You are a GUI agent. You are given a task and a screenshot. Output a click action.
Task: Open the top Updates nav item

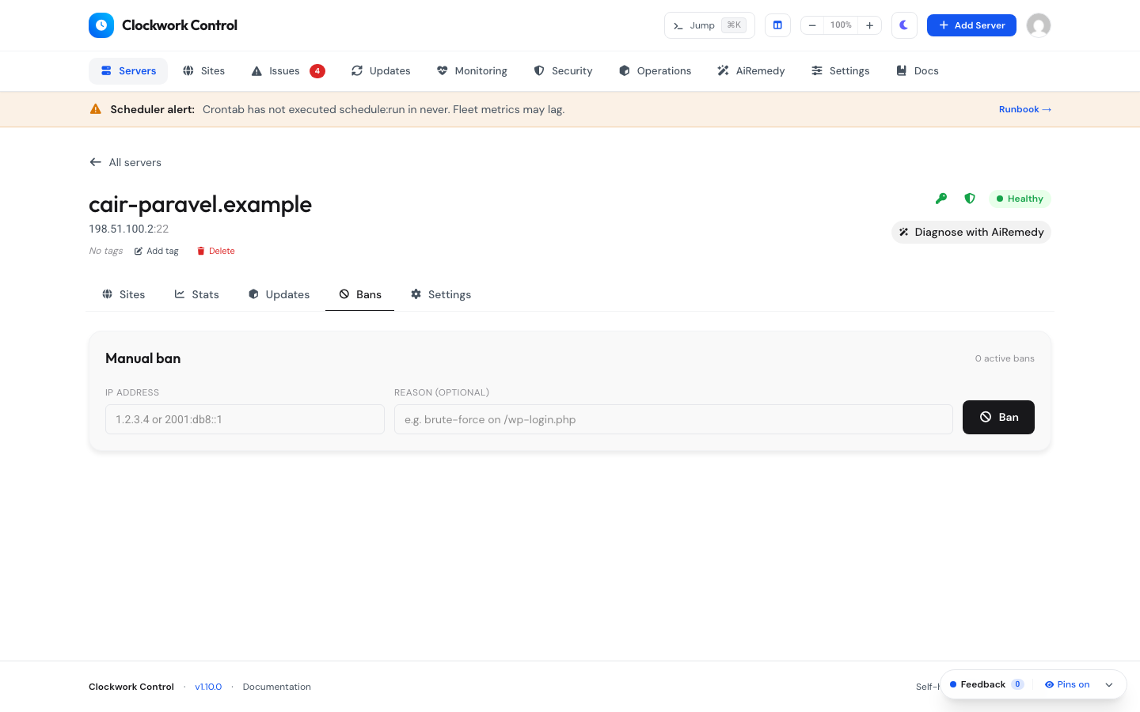381,71
